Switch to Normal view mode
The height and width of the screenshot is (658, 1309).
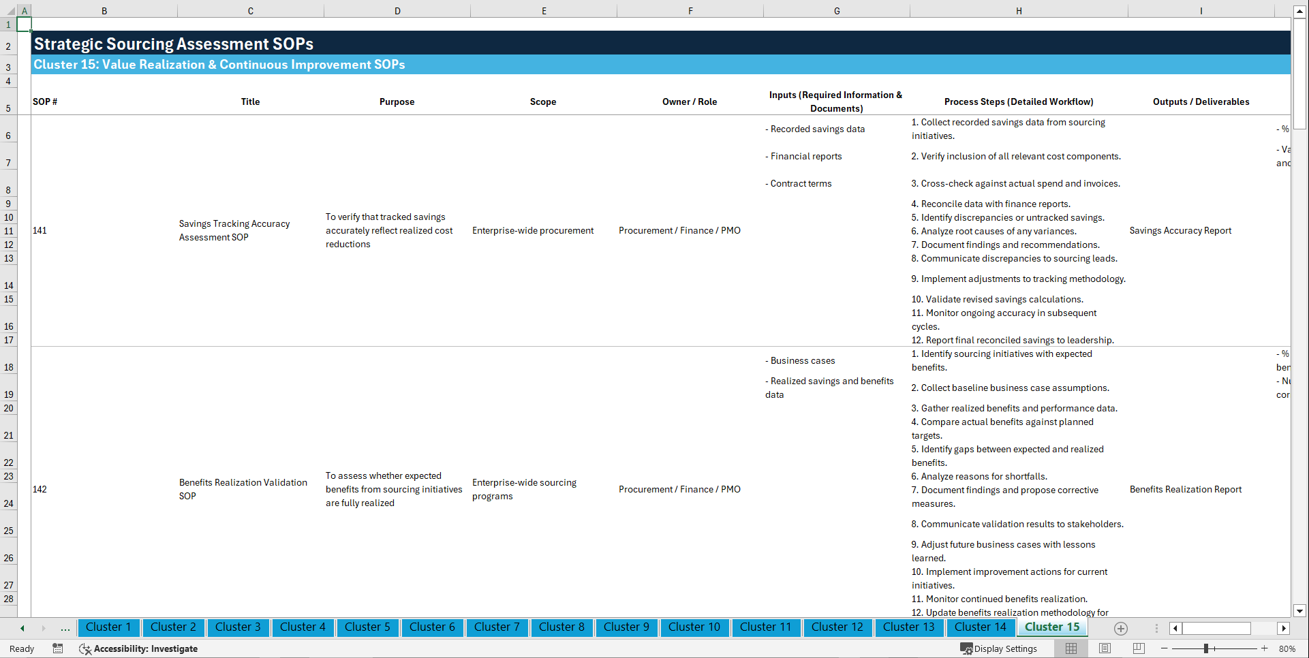(x=1071, y=648)
